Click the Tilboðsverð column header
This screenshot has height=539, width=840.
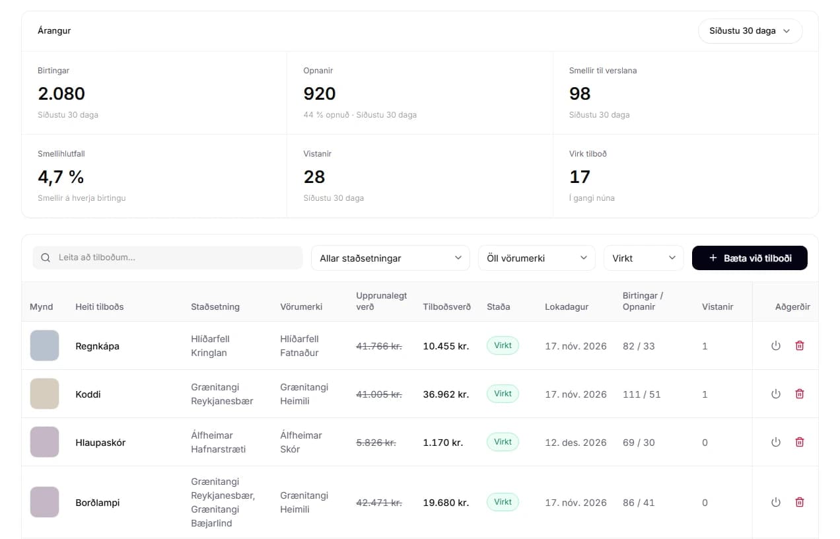[x=447, y=306]
